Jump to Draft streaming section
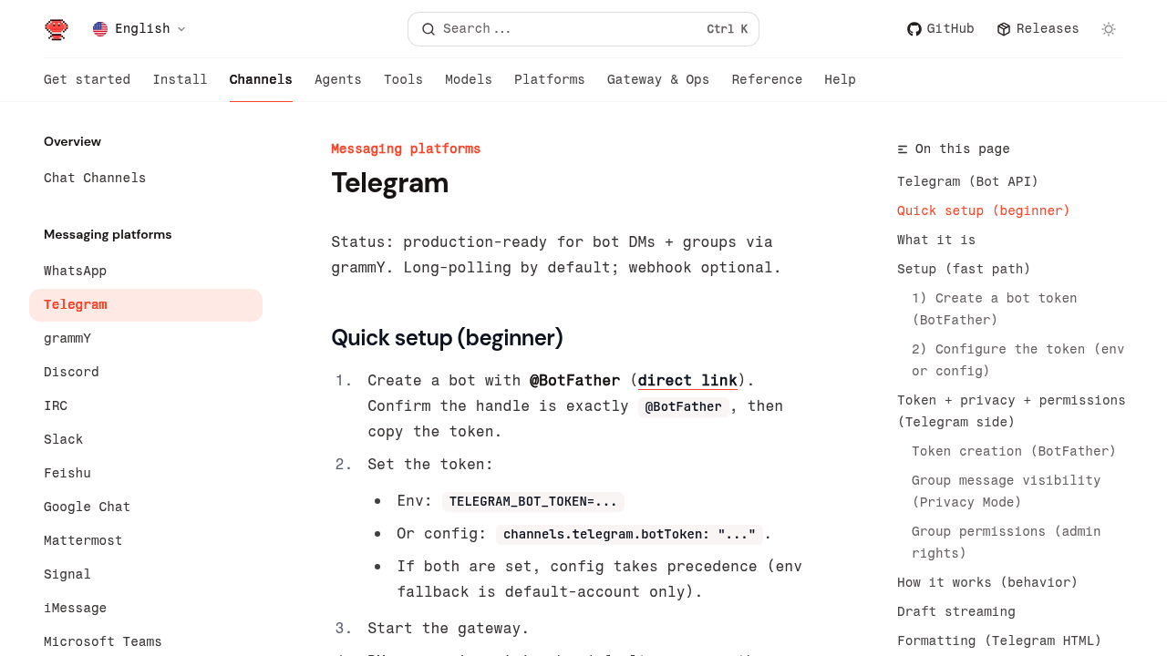This screenshot has width=1167, height=656. click(956, 612)
